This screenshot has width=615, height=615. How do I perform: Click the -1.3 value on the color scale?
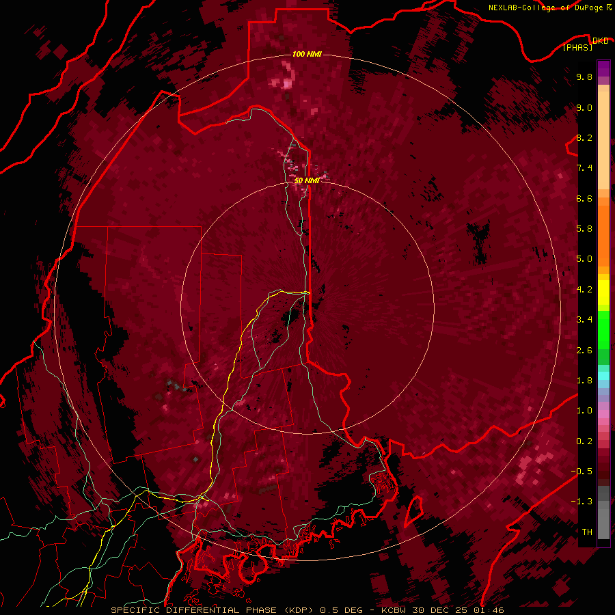pos(582,502)
